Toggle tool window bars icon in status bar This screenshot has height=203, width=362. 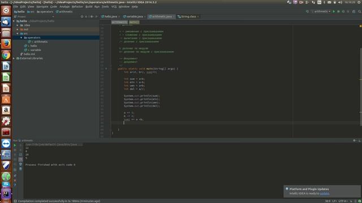pos(15,201)
